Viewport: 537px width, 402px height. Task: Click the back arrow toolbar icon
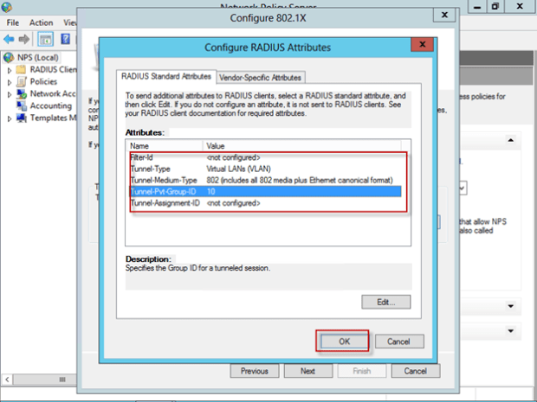click(9, 39)
